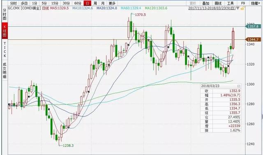The height and width of the screenshot is (155, 263).
Task: Select the K线图 sidebar tab
Action: [x=5, y=31]
